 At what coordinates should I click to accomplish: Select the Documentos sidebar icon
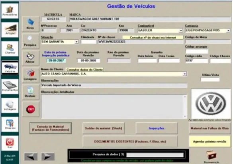tap(10, 87)
